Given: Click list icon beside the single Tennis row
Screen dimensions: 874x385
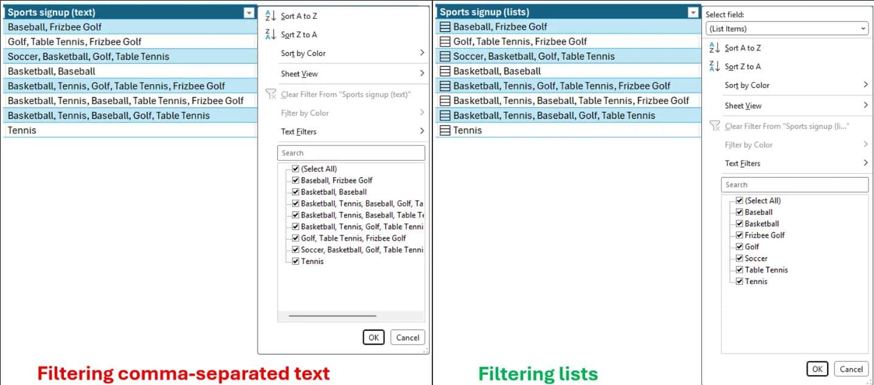Looking at the screenshot, I should click(445, 130).
